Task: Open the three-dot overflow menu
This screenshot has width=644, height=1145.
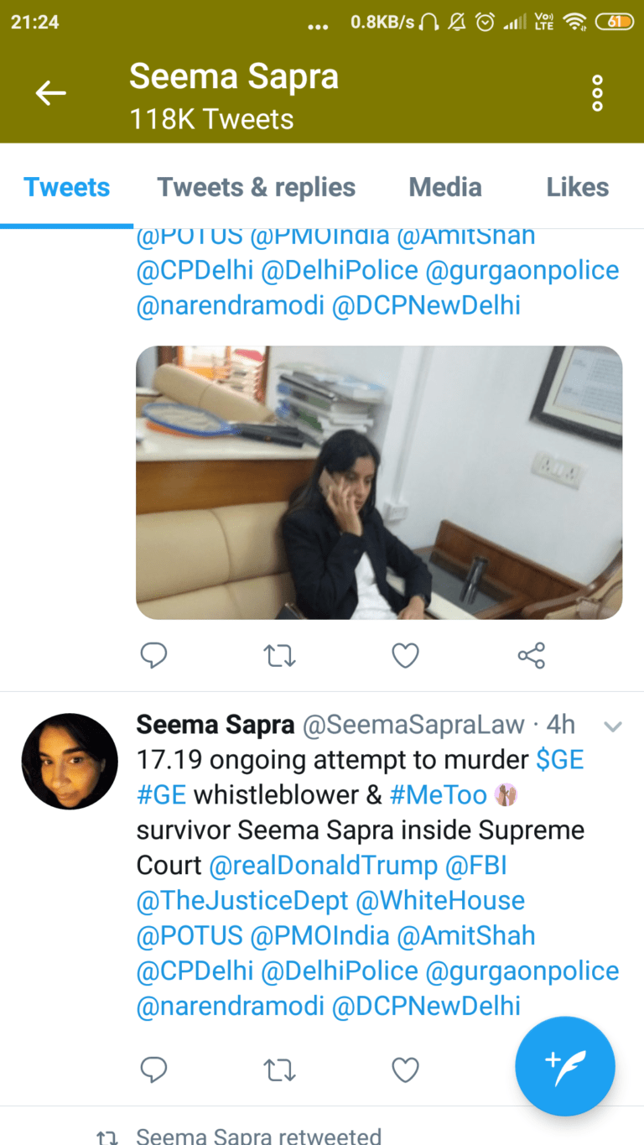Action: point(597,93)
